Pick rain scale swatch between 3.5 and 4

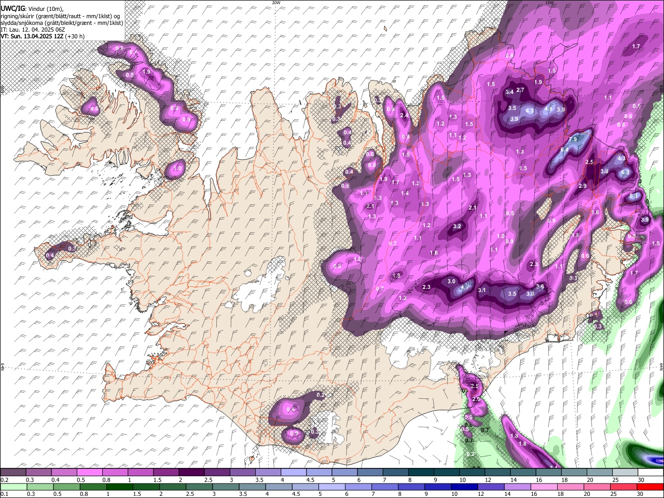252,487
